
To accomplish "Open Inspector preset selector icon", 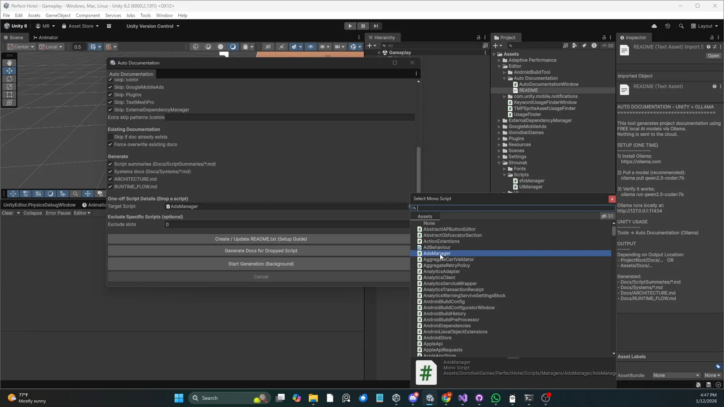I will pyautogui.click(x=714, y=47).
